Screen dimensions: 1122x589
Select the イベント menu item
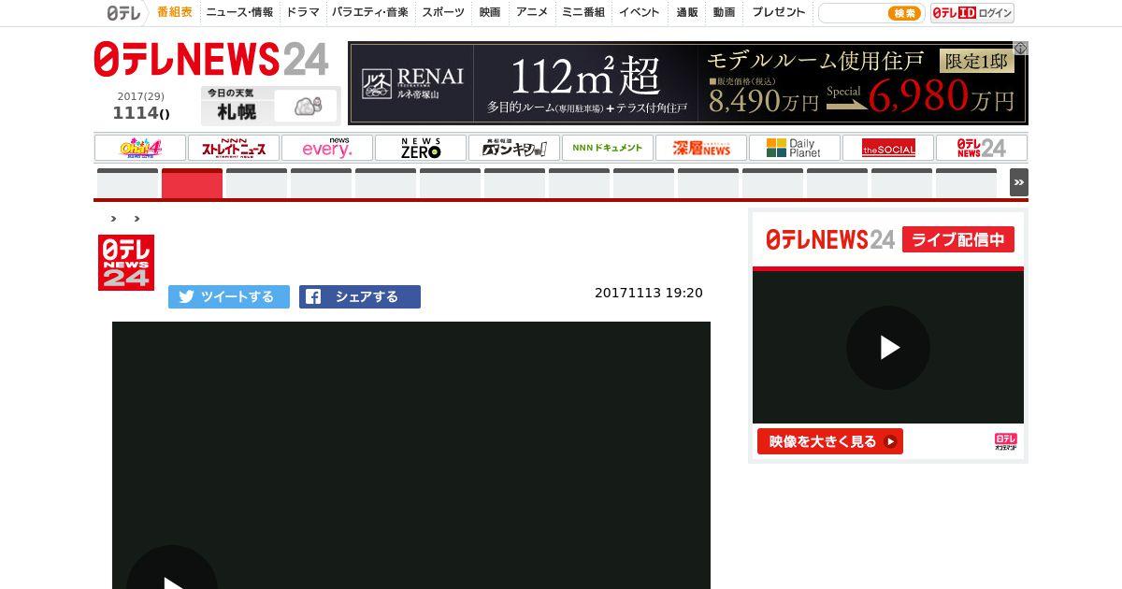click(640, 12)
